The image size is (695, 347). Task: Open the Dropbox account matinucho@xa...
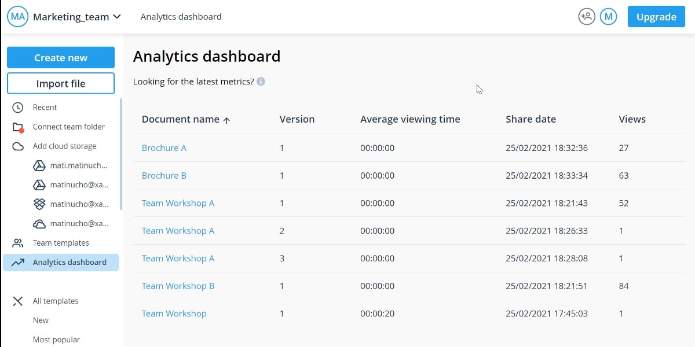pos(79,204)
